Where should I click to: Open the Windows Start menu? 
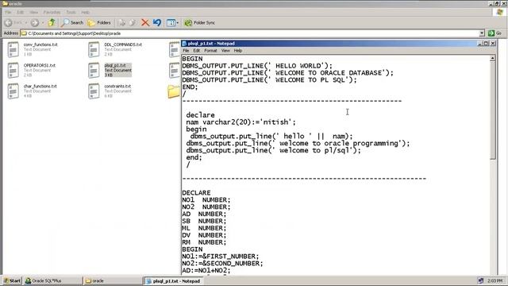(12, 280)
